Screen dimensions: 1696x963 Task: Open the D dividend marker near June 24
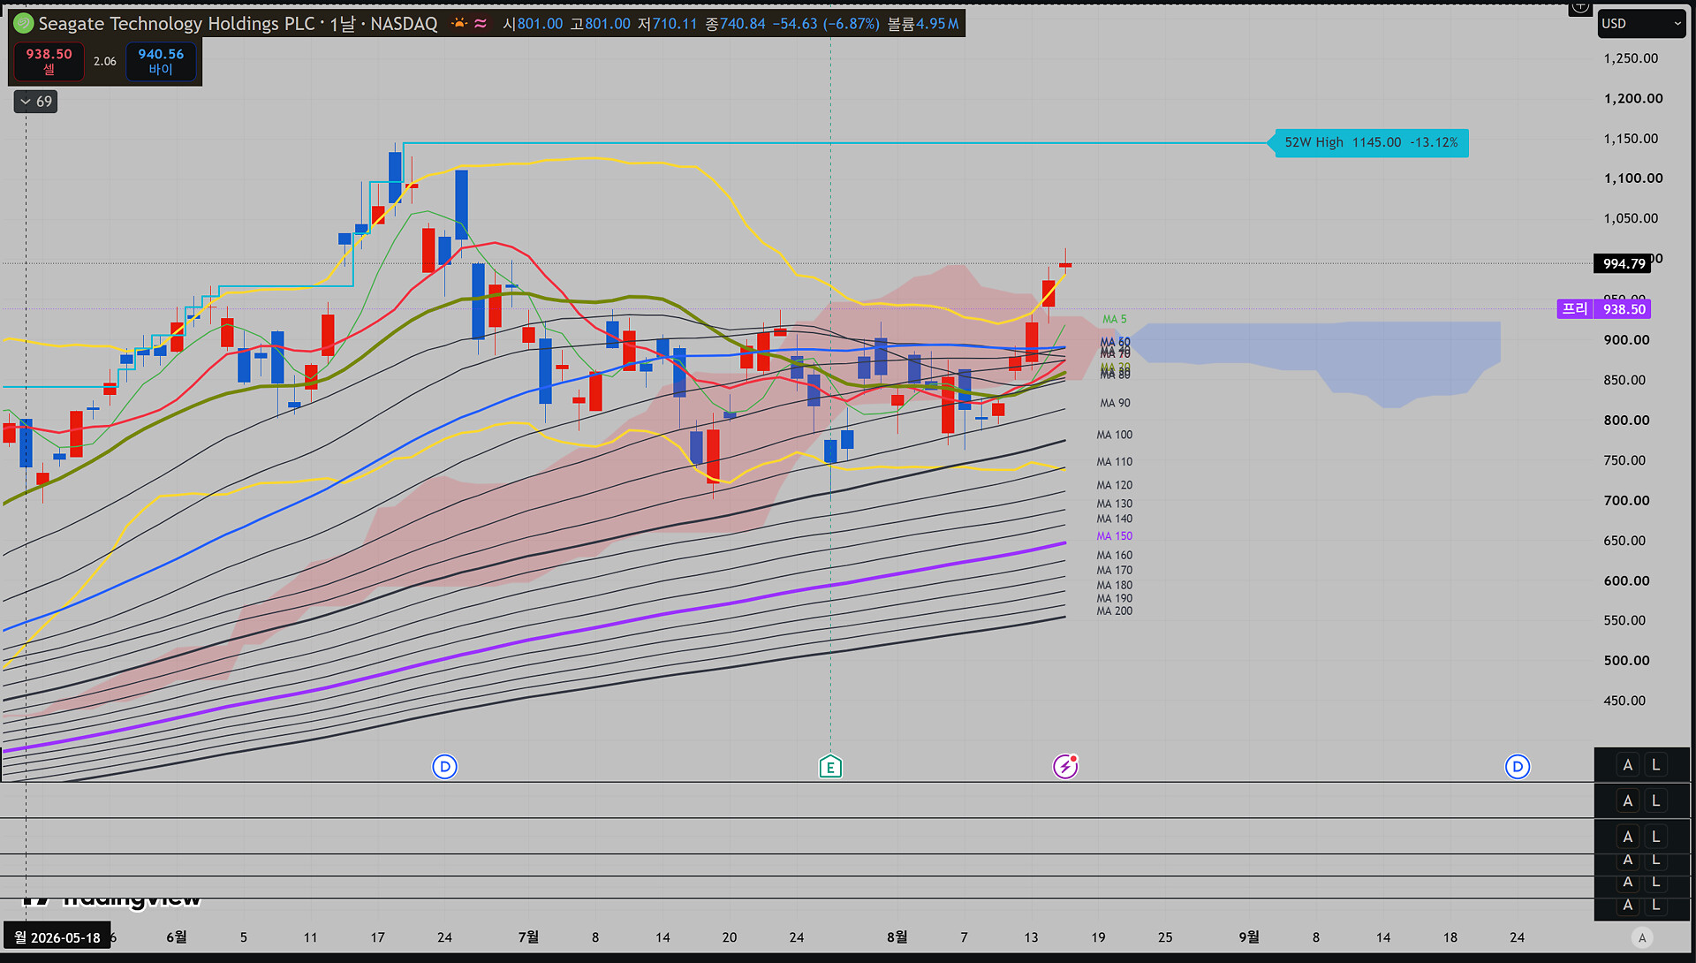(x=444, y=767)
